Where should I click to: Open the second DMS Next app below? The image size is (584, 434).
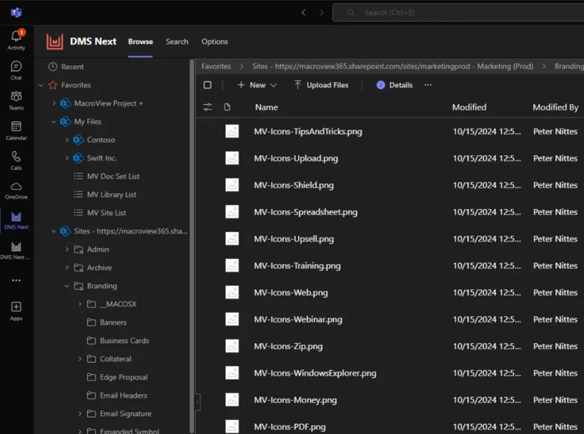tap(16, 251)
